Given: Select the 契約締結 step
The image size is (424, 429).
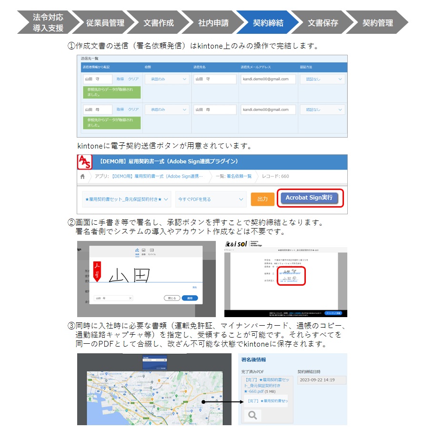Looking at the screenshot, I should coord(268,22).
